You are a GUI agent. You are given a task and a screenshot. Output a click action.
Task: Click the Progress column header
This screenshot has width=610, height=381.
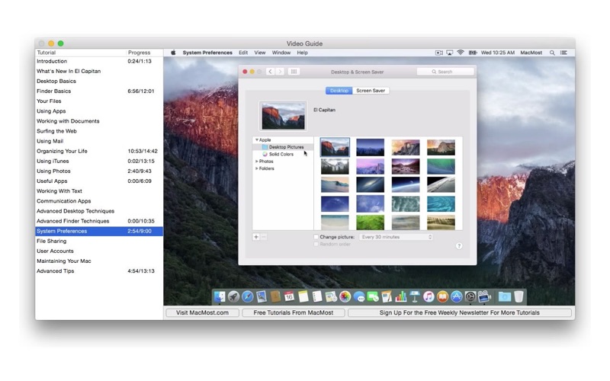click(x=144, y=53)
